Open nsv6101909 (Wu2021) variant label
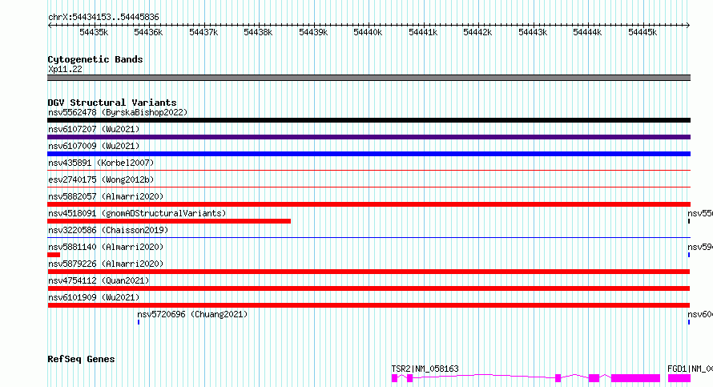Screen dimensions: 713x387 click(94, 297)
